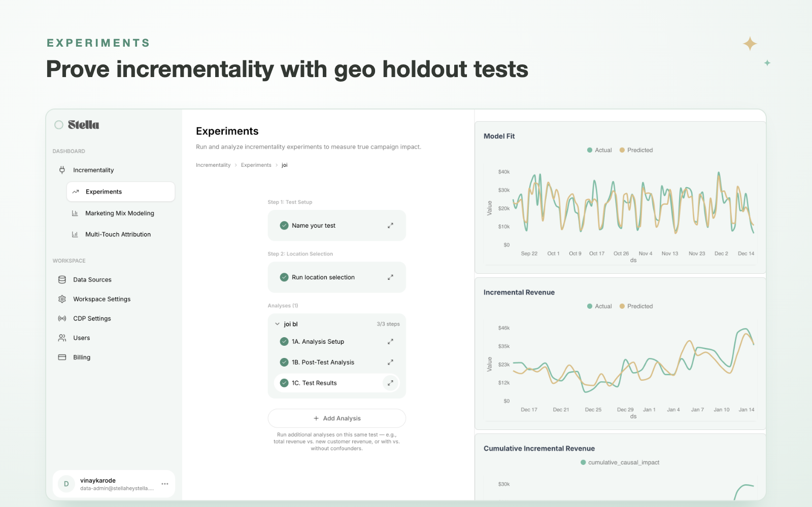Click the data-admin email text
The height and width of the screenshot is (507, 812).
(117, 489)
